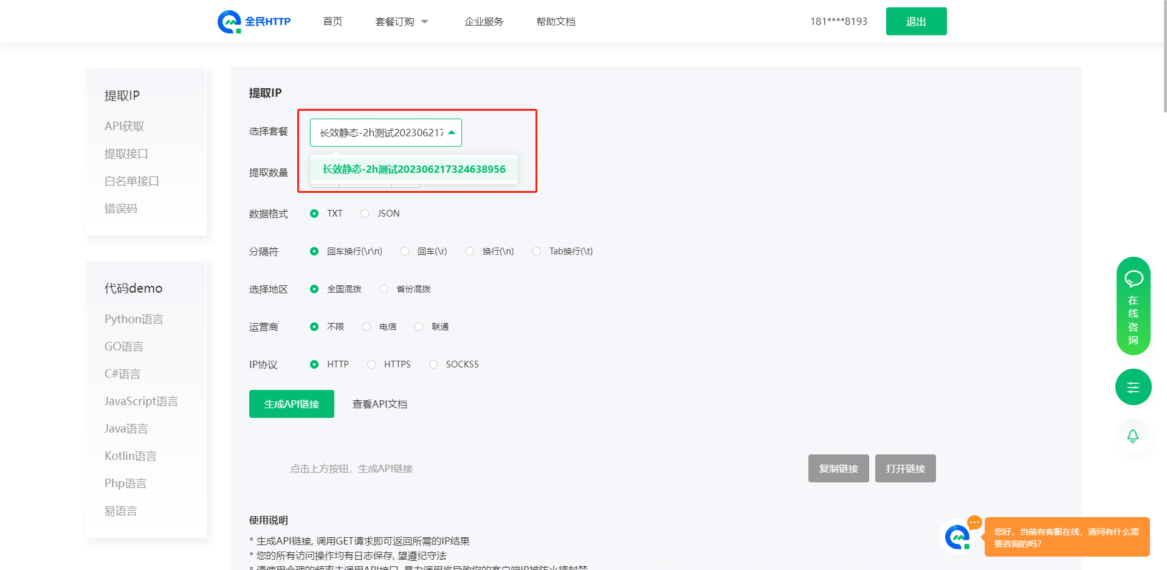This screenshot has width=1167, height=570.
Task: Open 白名单接口 in sidebar
Action: pyautogui.click(x=132, y=181)
